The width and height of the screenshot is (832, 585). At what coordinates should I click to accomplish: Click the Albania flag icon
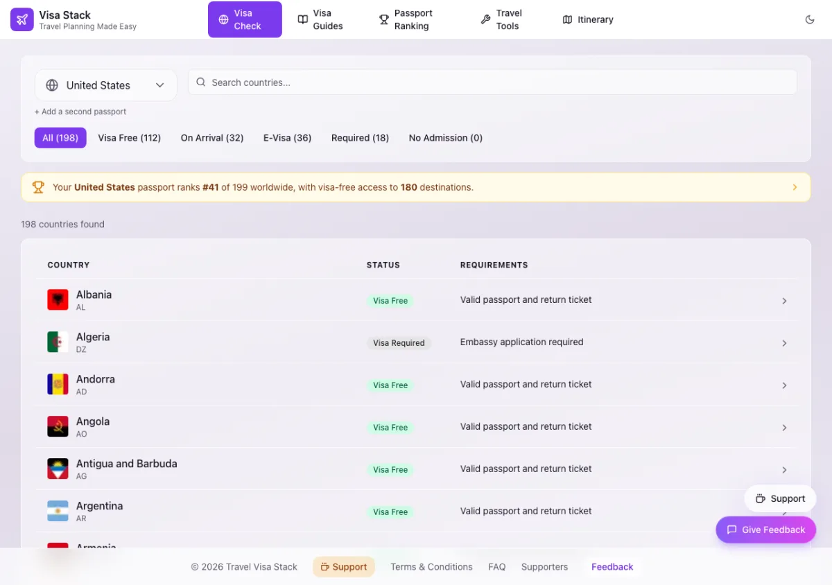coord(58,300)
